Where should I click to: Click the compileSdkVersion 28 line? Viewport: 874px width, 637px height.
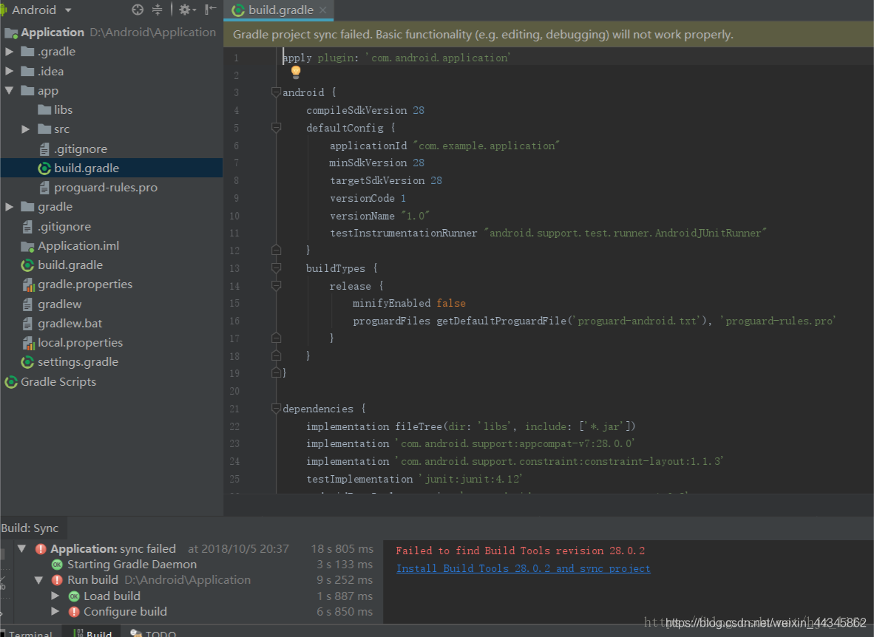[365, 110]
